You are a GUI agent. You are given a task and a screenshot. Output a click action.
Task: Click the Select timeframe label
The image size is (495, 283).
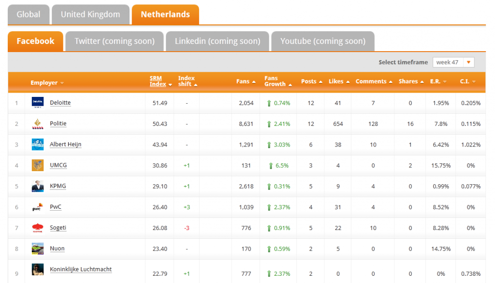click(403, 62)
